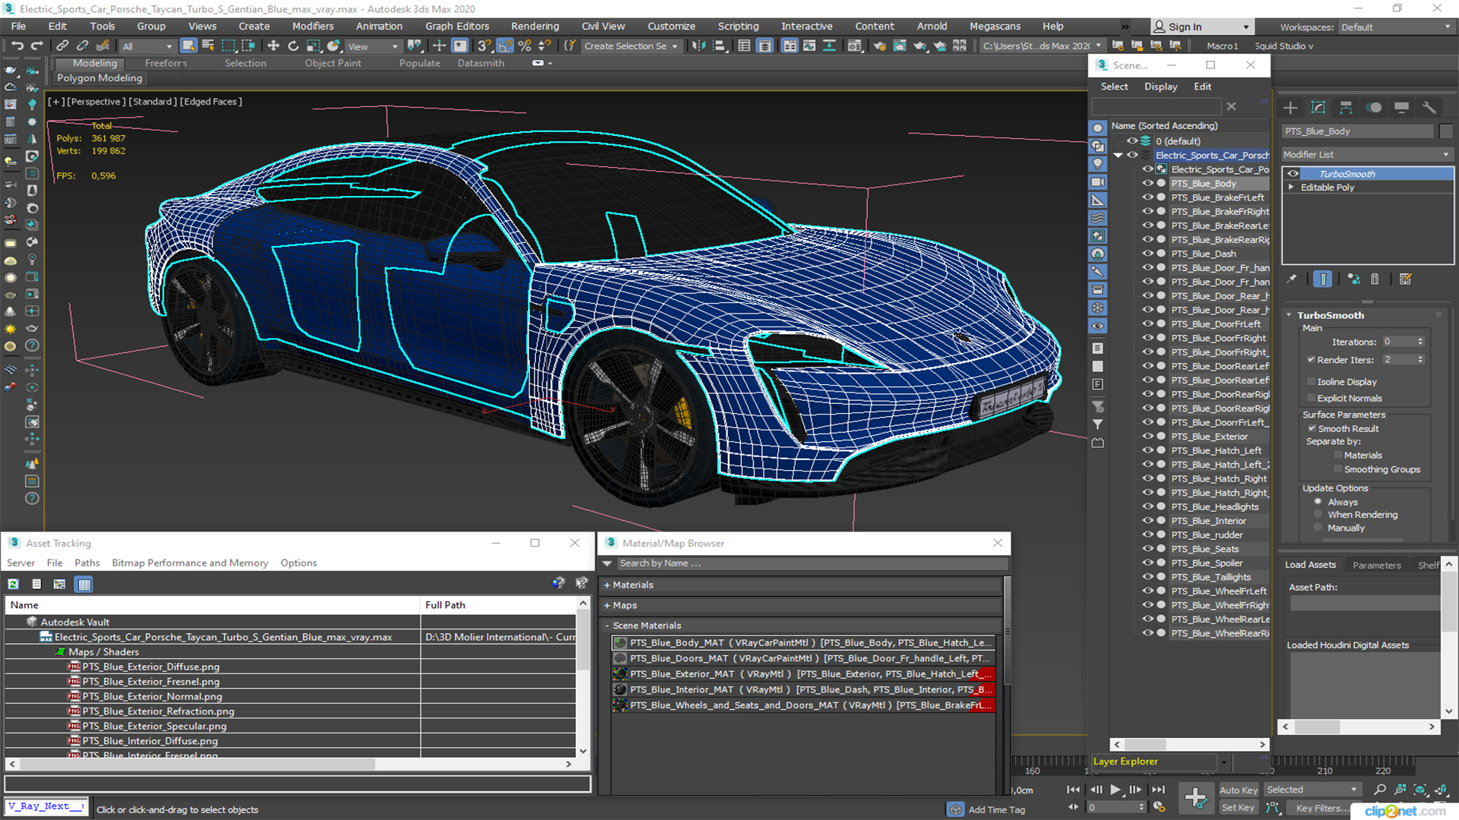This screenshot has height=820, width=1459.
Task: Click Toggle Layer Explorer toolbar icon
Action: (764, 46)
